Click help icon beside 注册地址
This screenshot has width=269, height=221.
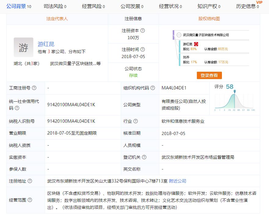30,181
